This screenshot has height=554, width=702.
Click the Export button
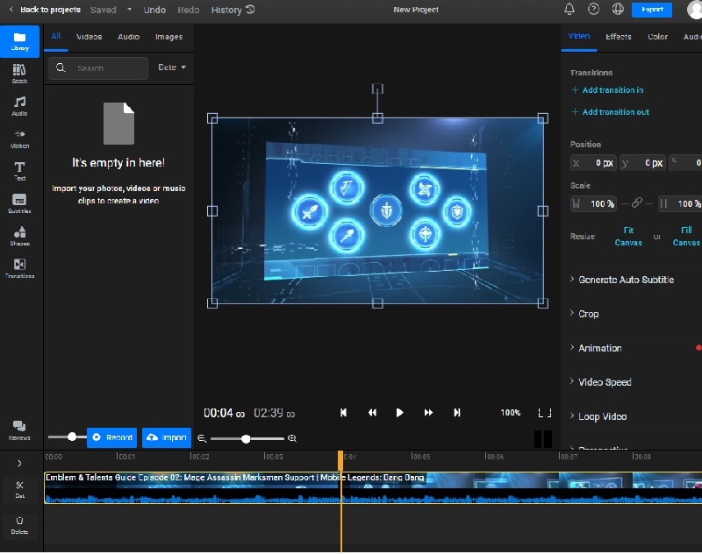pyautogui.click(x=651, y=10)
